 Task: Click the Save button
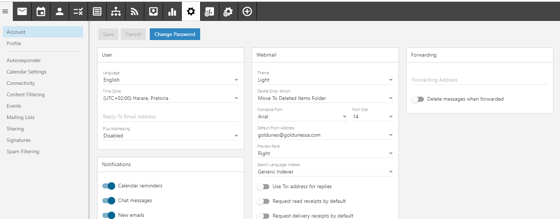tap(108, 34)
